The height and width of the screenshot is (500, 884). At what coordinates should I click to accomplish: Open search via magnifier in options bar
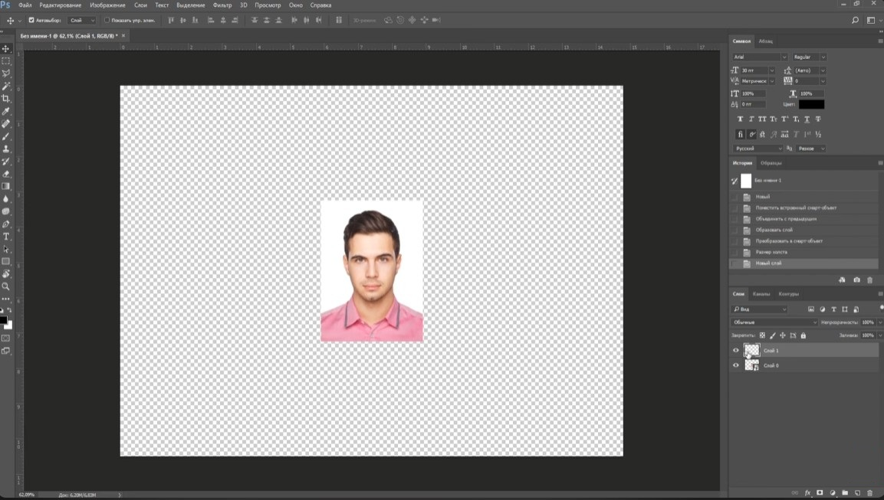tap(855, 20)
